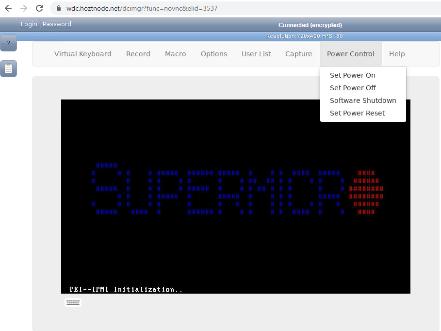Select Set Power Reset option
The height and width of the screenshot is (331, 441).
pos(363,113)
